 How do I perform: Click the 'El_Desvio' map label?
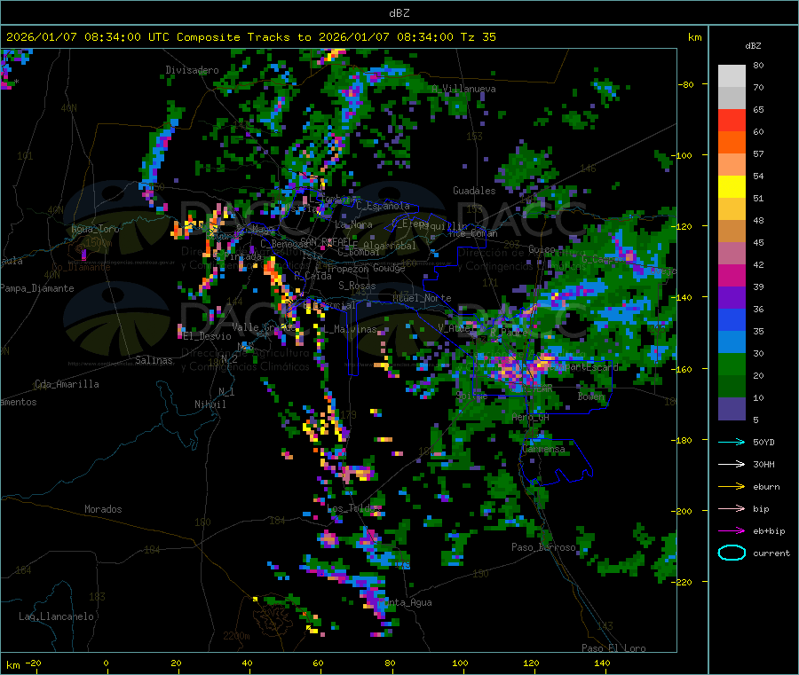pos(207,336)
